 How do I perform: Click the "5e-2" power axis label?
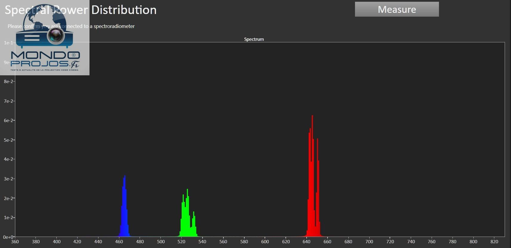[x=8, y=140]
